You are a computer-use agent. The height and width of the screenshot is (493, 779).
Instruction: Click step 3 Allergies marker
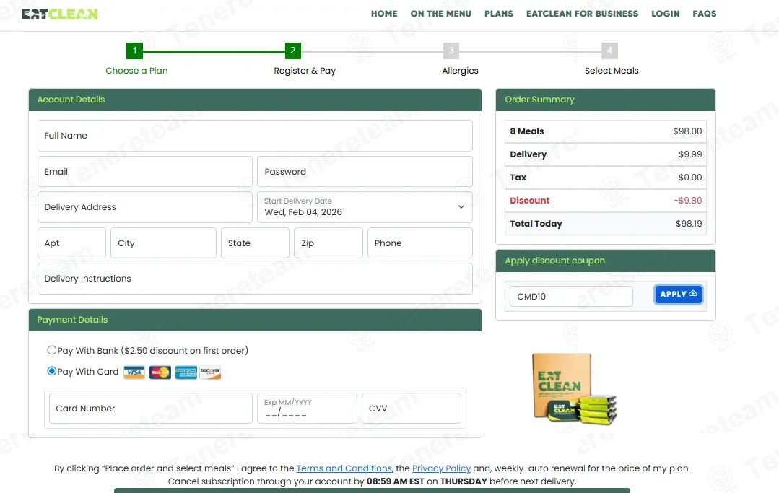tap(451, 51)
